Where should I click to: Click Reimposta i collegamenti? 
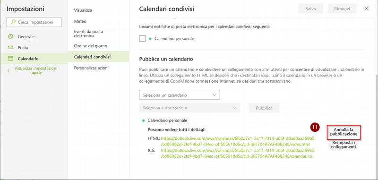(344, 145)
